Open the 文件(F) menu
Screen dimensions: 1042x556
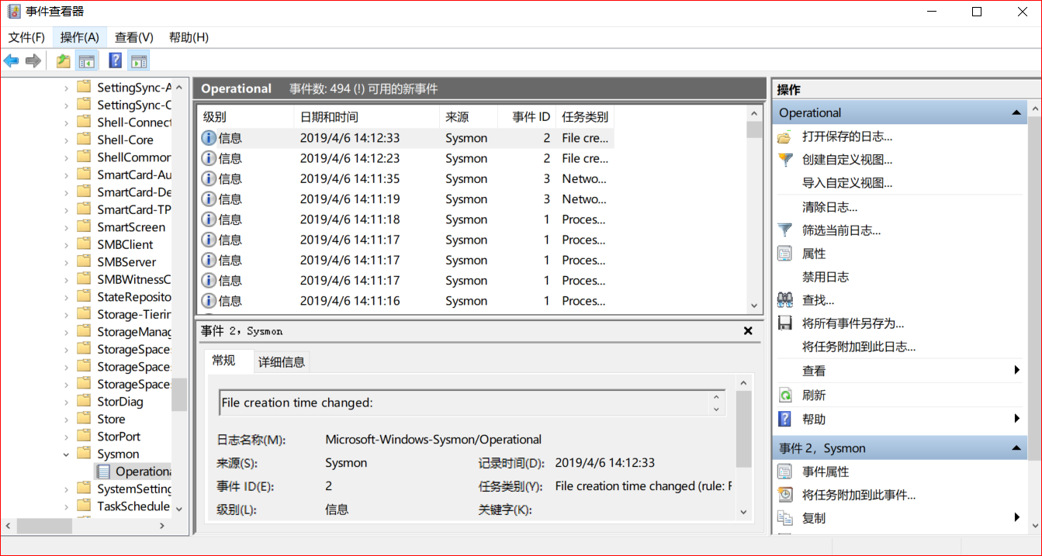(x=27, y=37)
